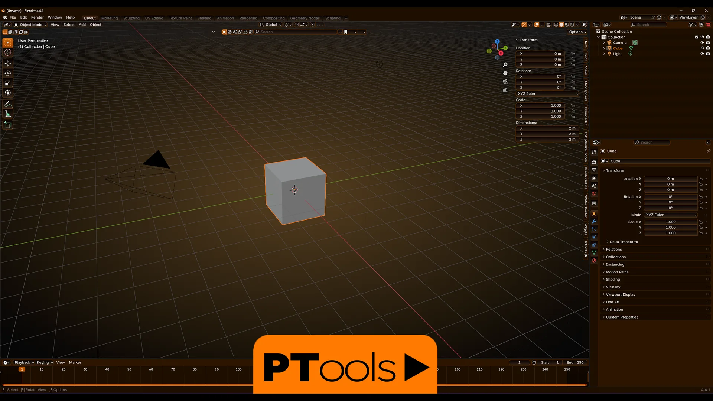
Task: Toggle proportional editing button
Action: (313, 25)
